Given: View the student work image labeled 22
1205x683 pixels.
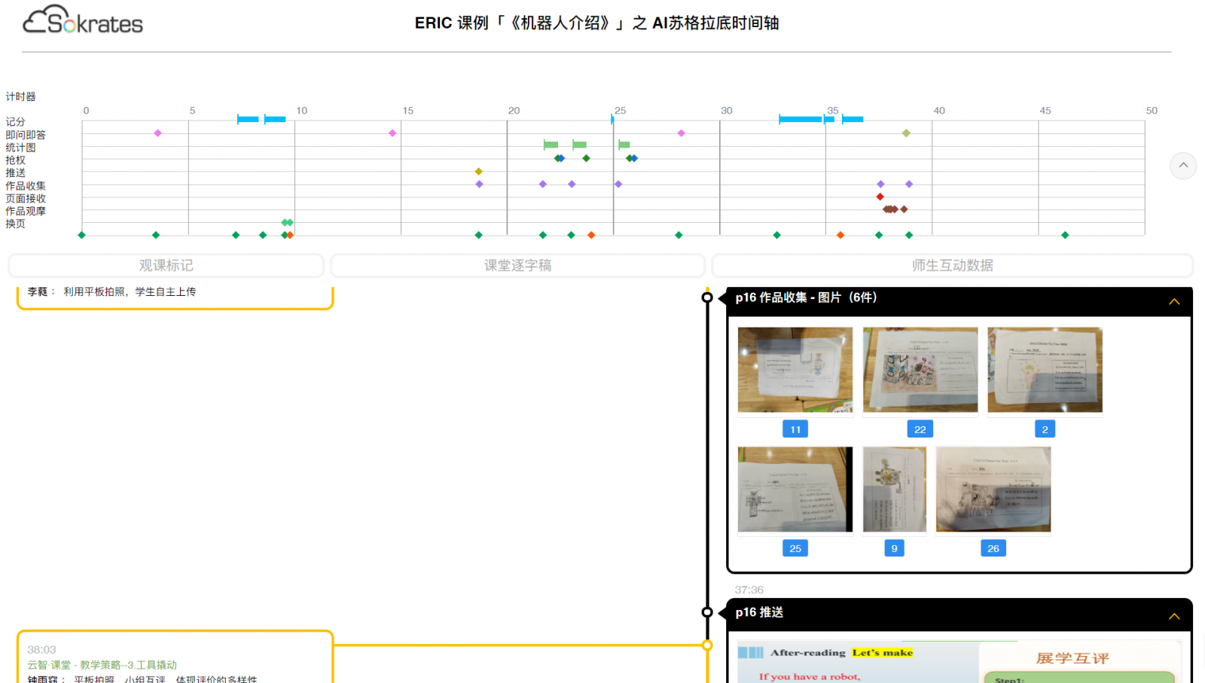Looking at the screenshot, I should point(920,370).
